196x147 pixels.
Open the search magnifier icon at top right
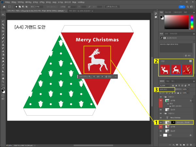pyautogui.click(x=188, y=7)
